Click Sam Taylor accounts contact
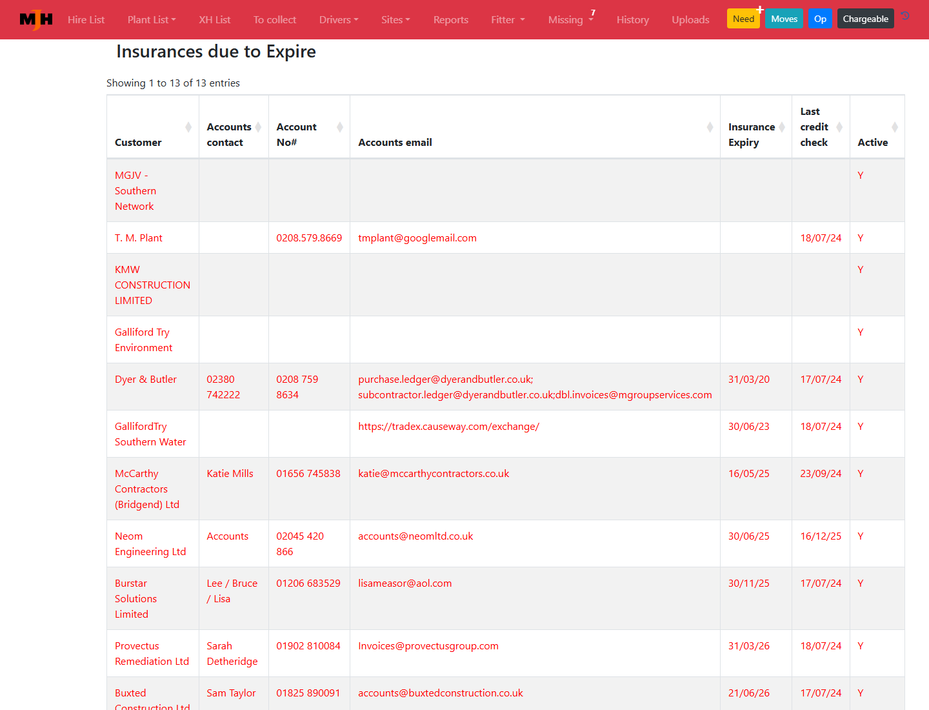 (231, 693)
